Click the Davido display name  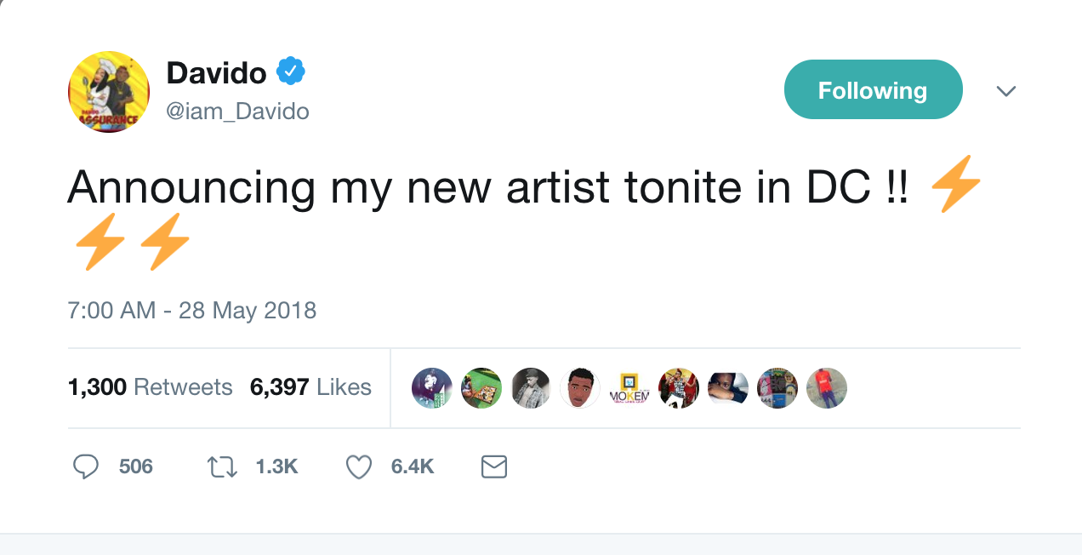click(x=216, y=73)
